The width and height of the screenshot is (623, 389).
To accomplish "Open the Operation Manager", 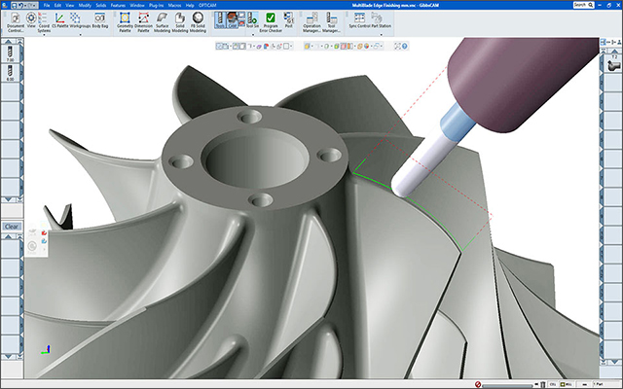I will (x=312, y=23).
